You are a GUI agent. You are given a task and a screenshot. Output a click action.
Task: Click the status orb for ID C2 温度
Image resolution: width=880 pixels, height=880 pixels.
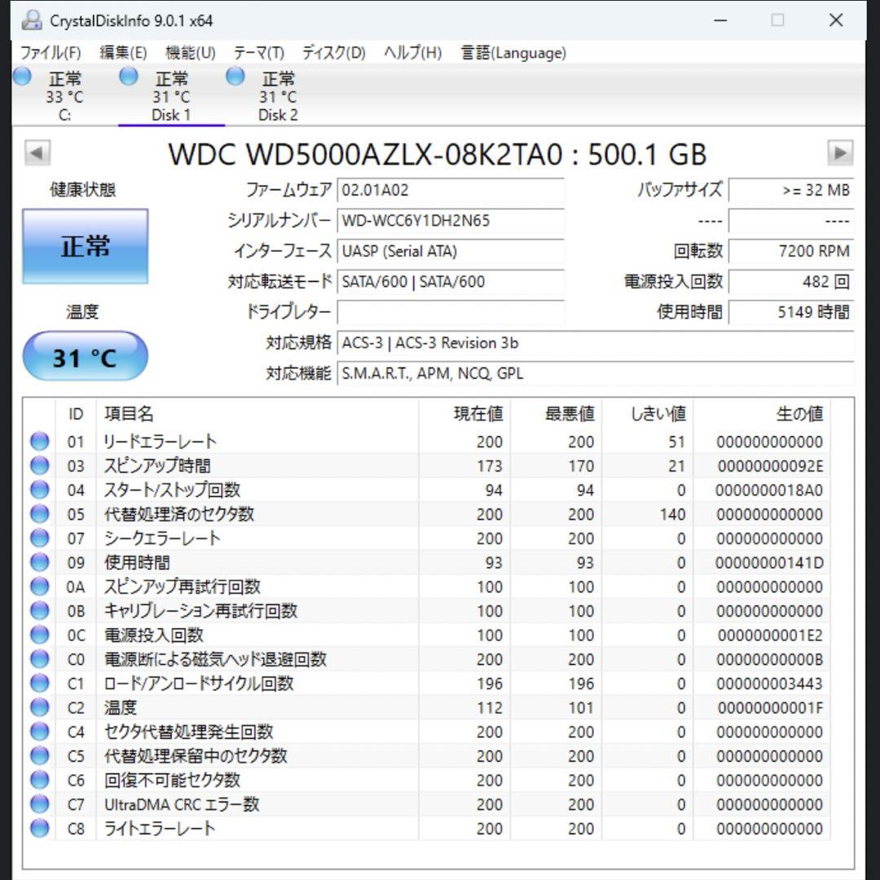(x=39, y=707)
